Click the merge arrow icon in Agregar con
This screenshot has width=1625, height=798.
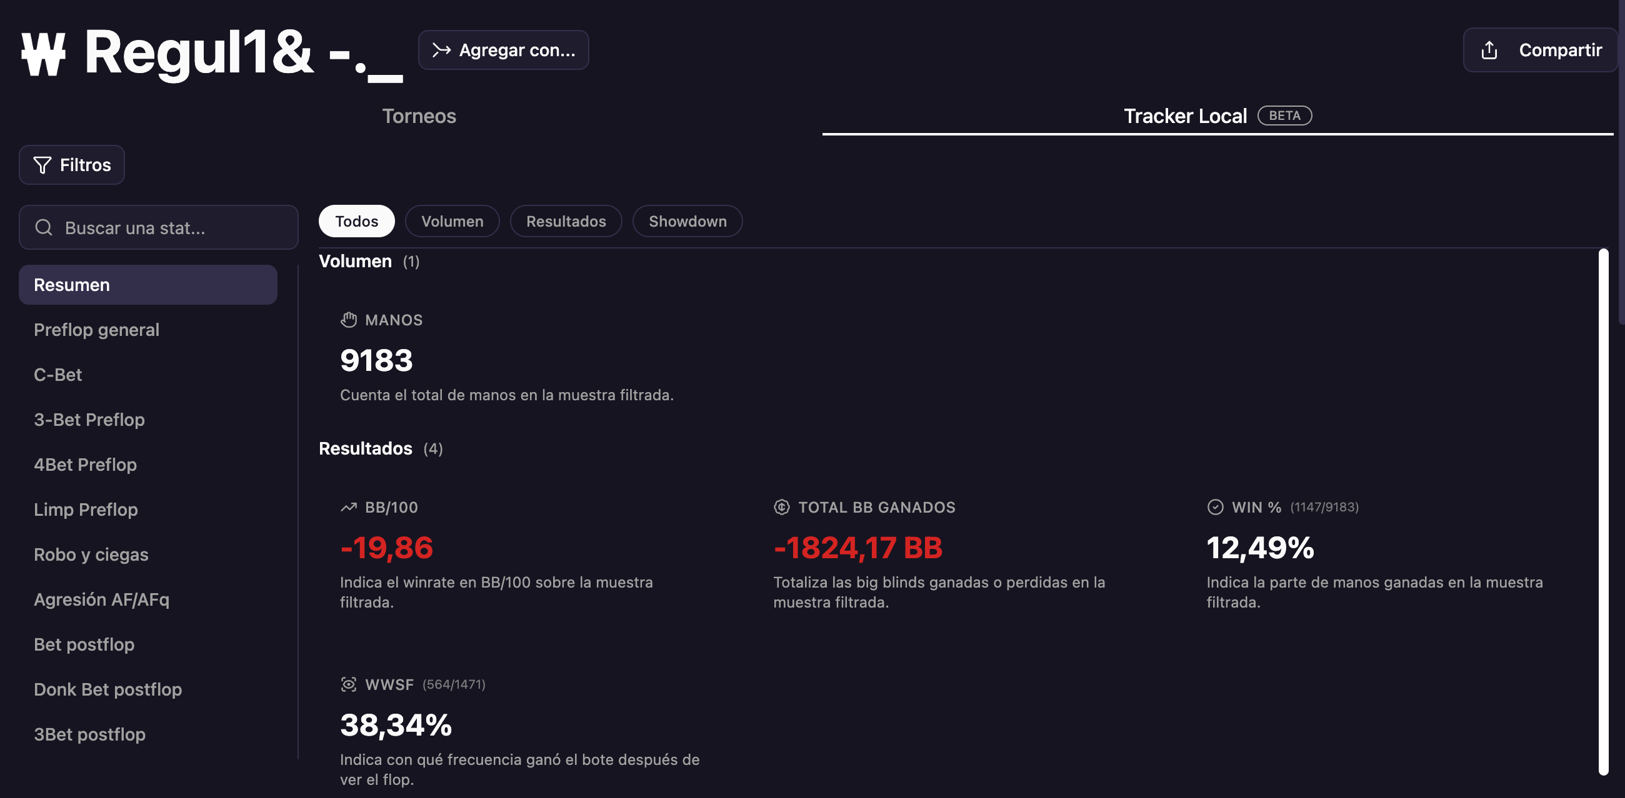pos(442,50)
